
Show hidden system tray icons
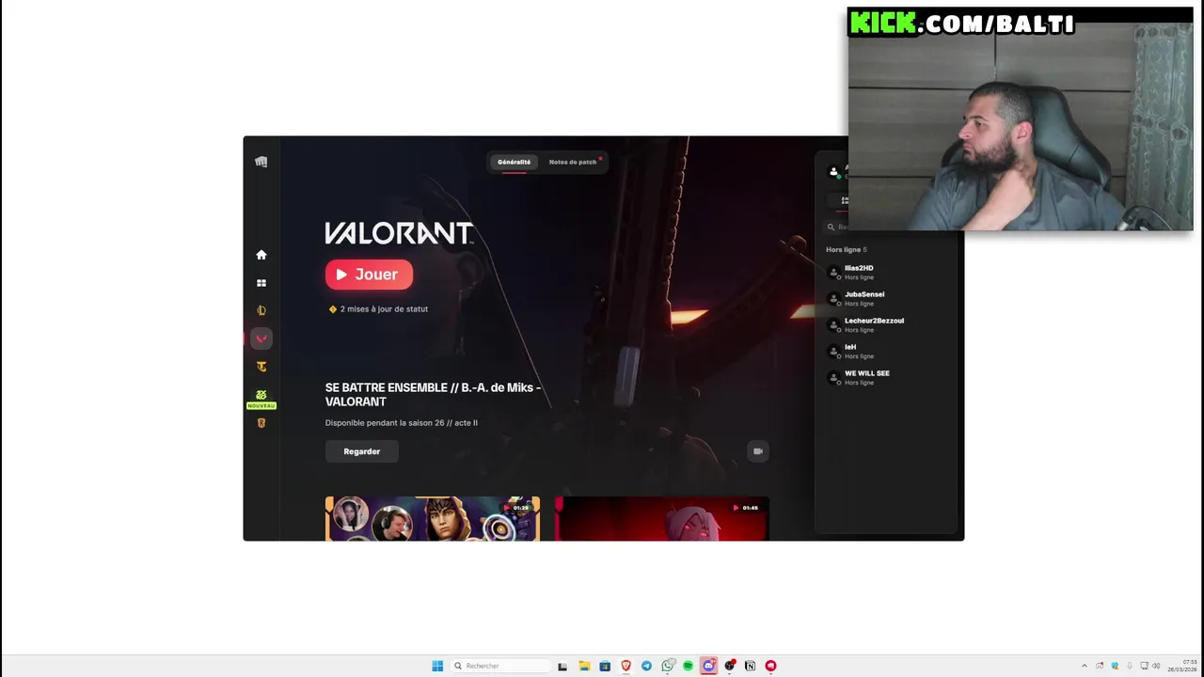click(x=1084, y=666)
